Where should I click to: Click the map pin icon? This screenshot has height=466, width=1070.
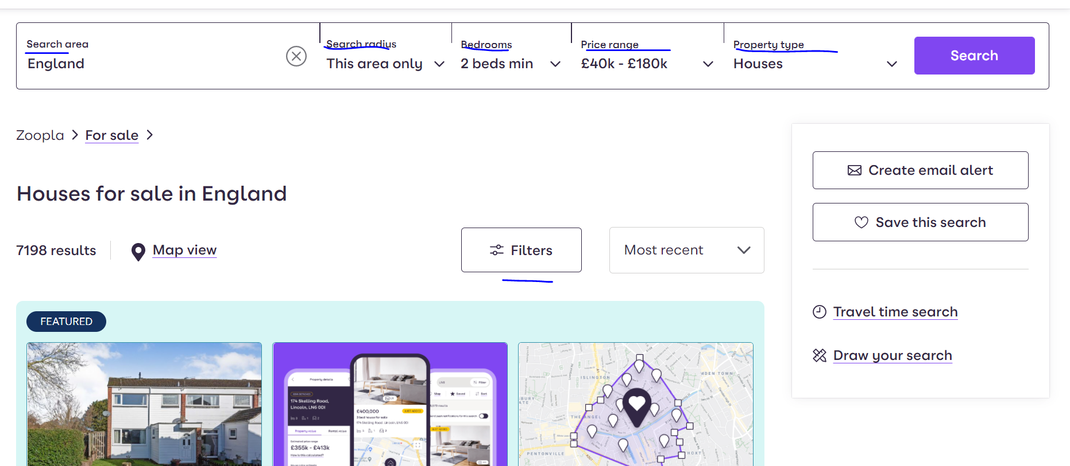[x=138, y=252]
